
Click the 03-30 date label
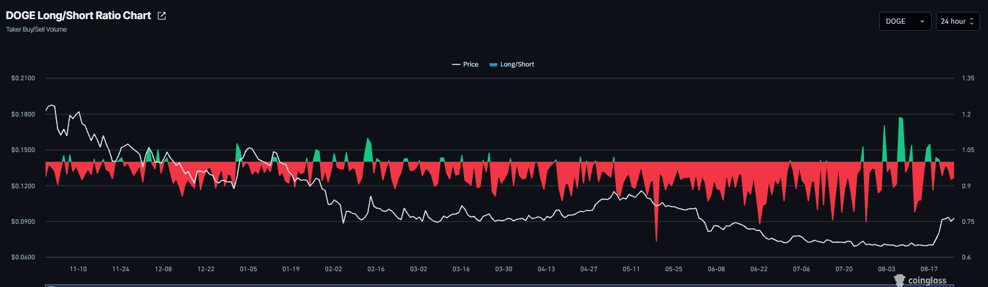coord(504,269)
